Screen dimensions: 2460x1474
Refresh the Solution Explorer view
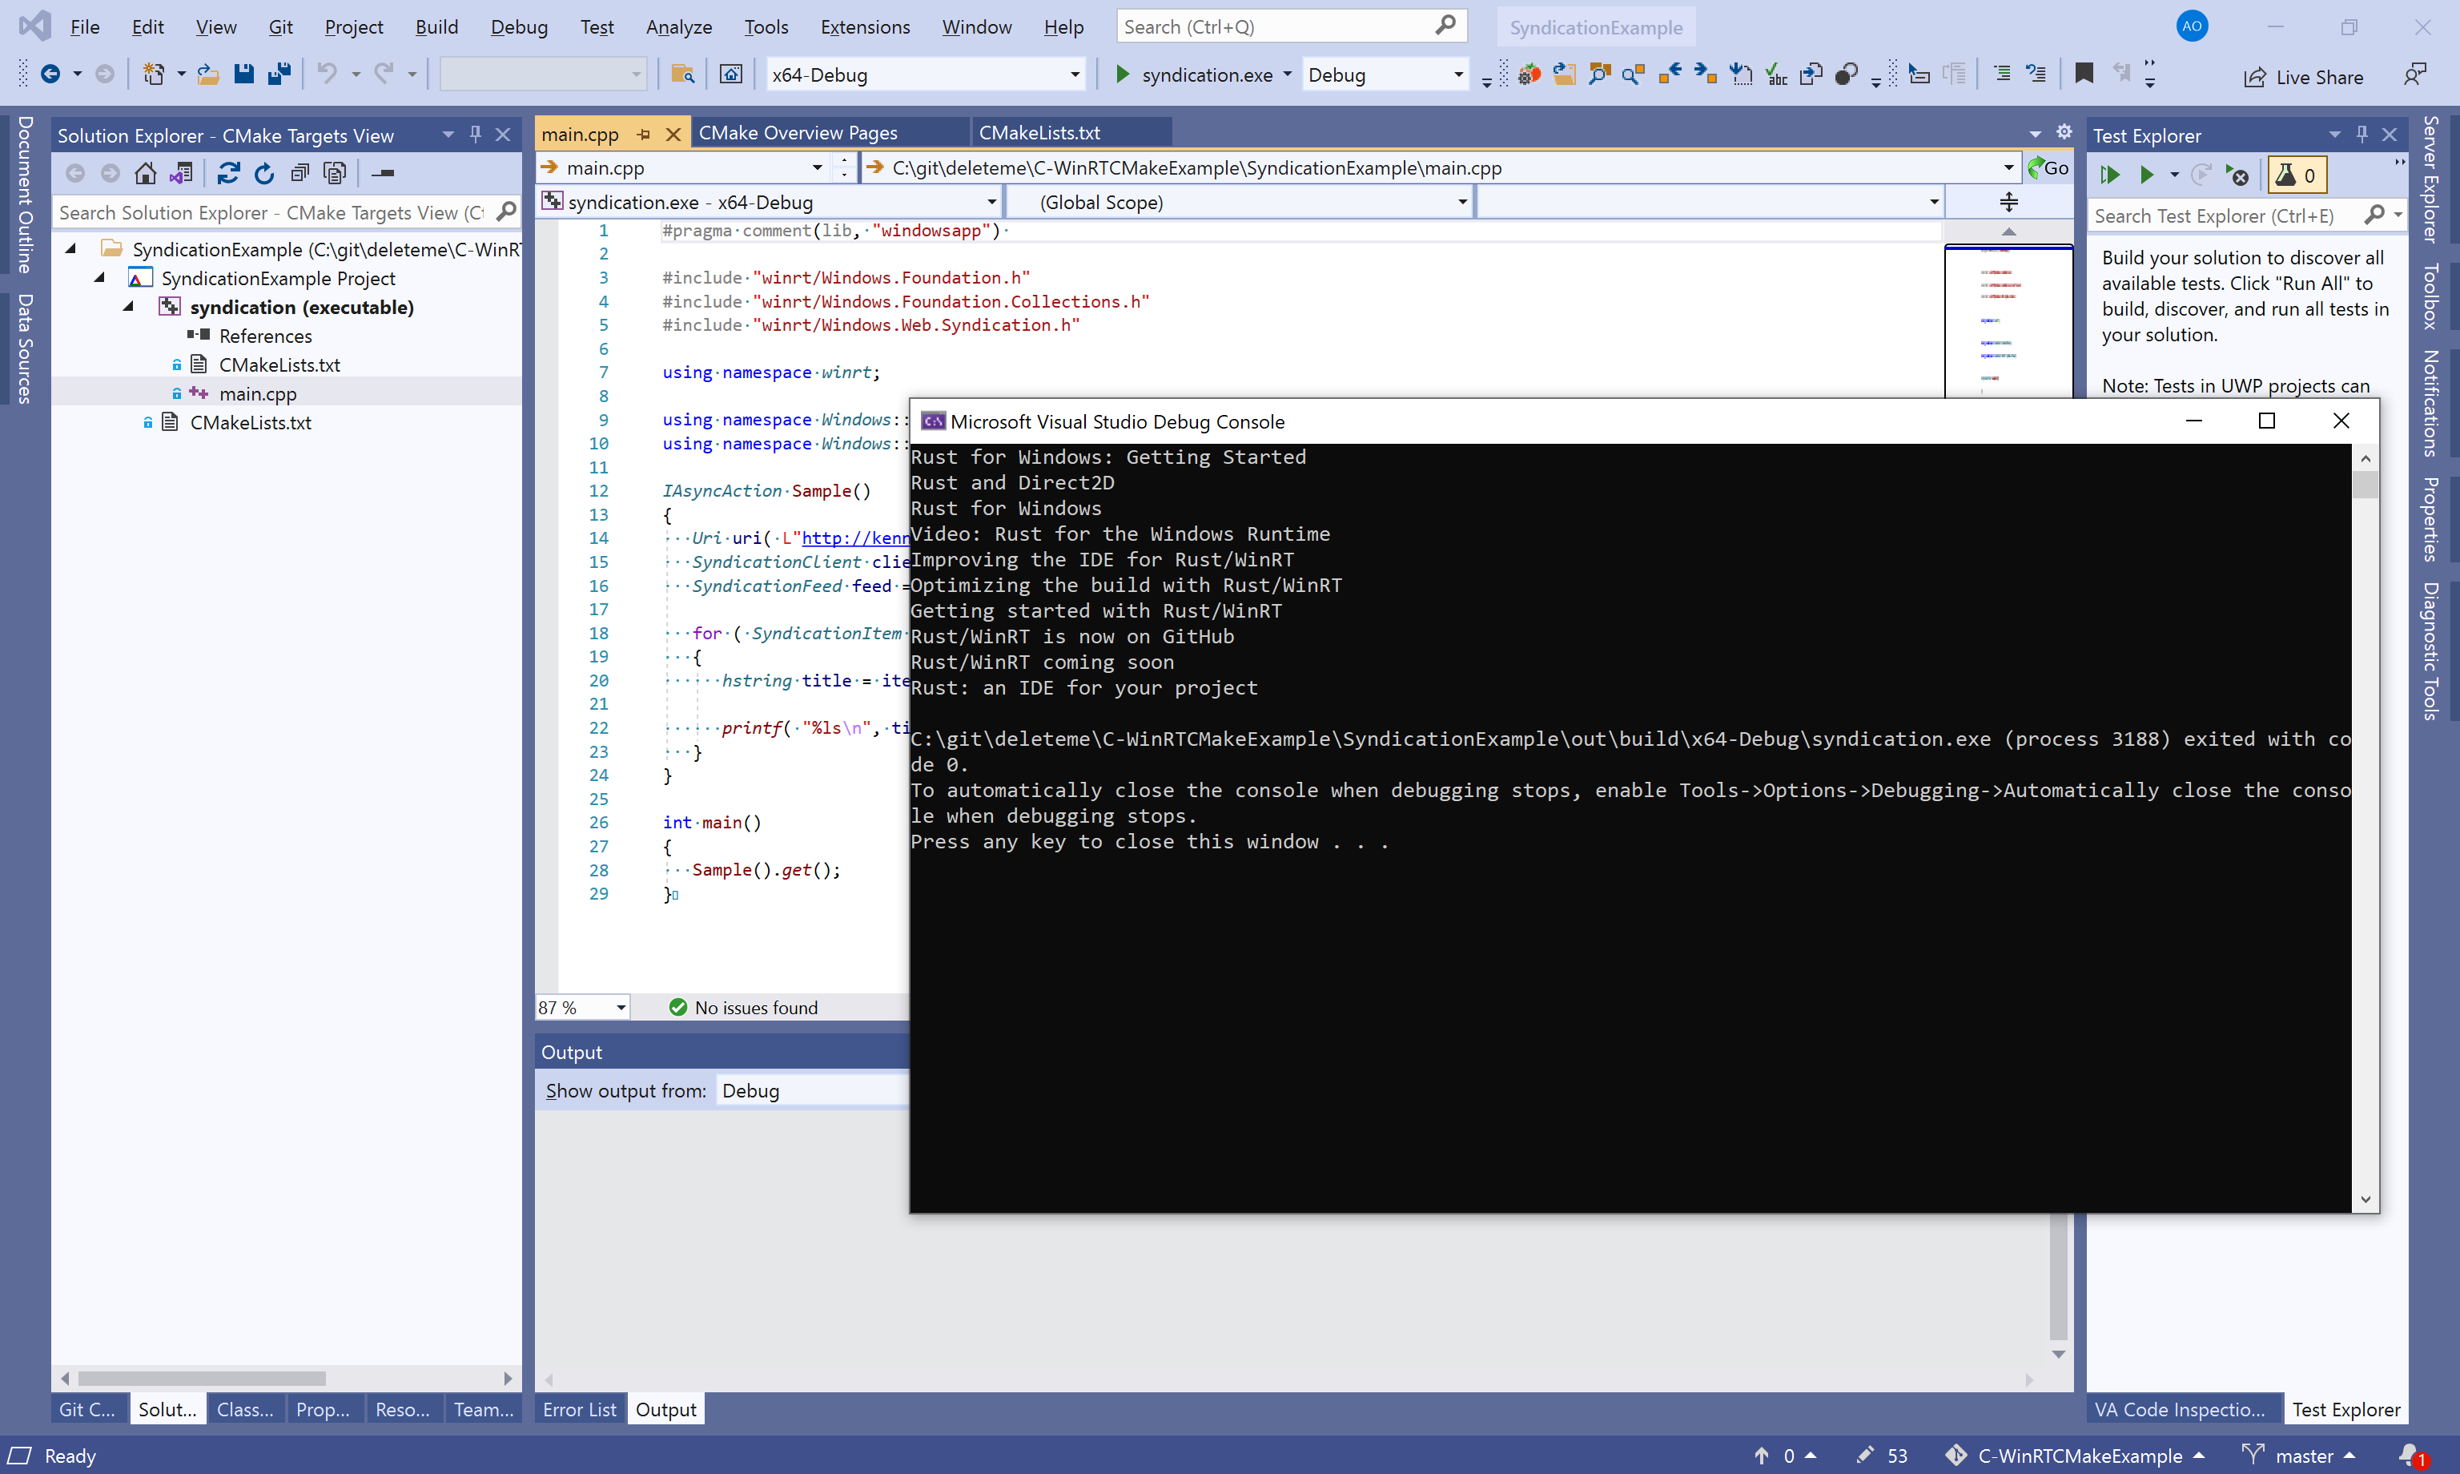pos(263,172)
